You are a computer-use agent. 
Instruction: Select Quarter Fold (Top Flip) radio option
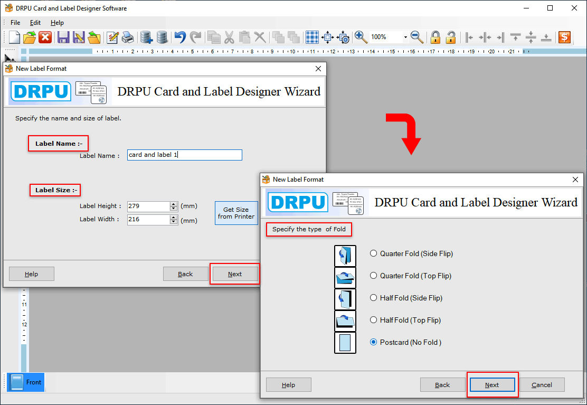pos(373,276)
